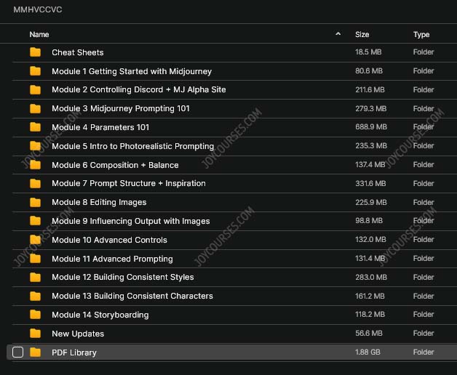Click the Module 8 Editing Images folder icon
Screen dimensions: 457x375
(35, 202)
